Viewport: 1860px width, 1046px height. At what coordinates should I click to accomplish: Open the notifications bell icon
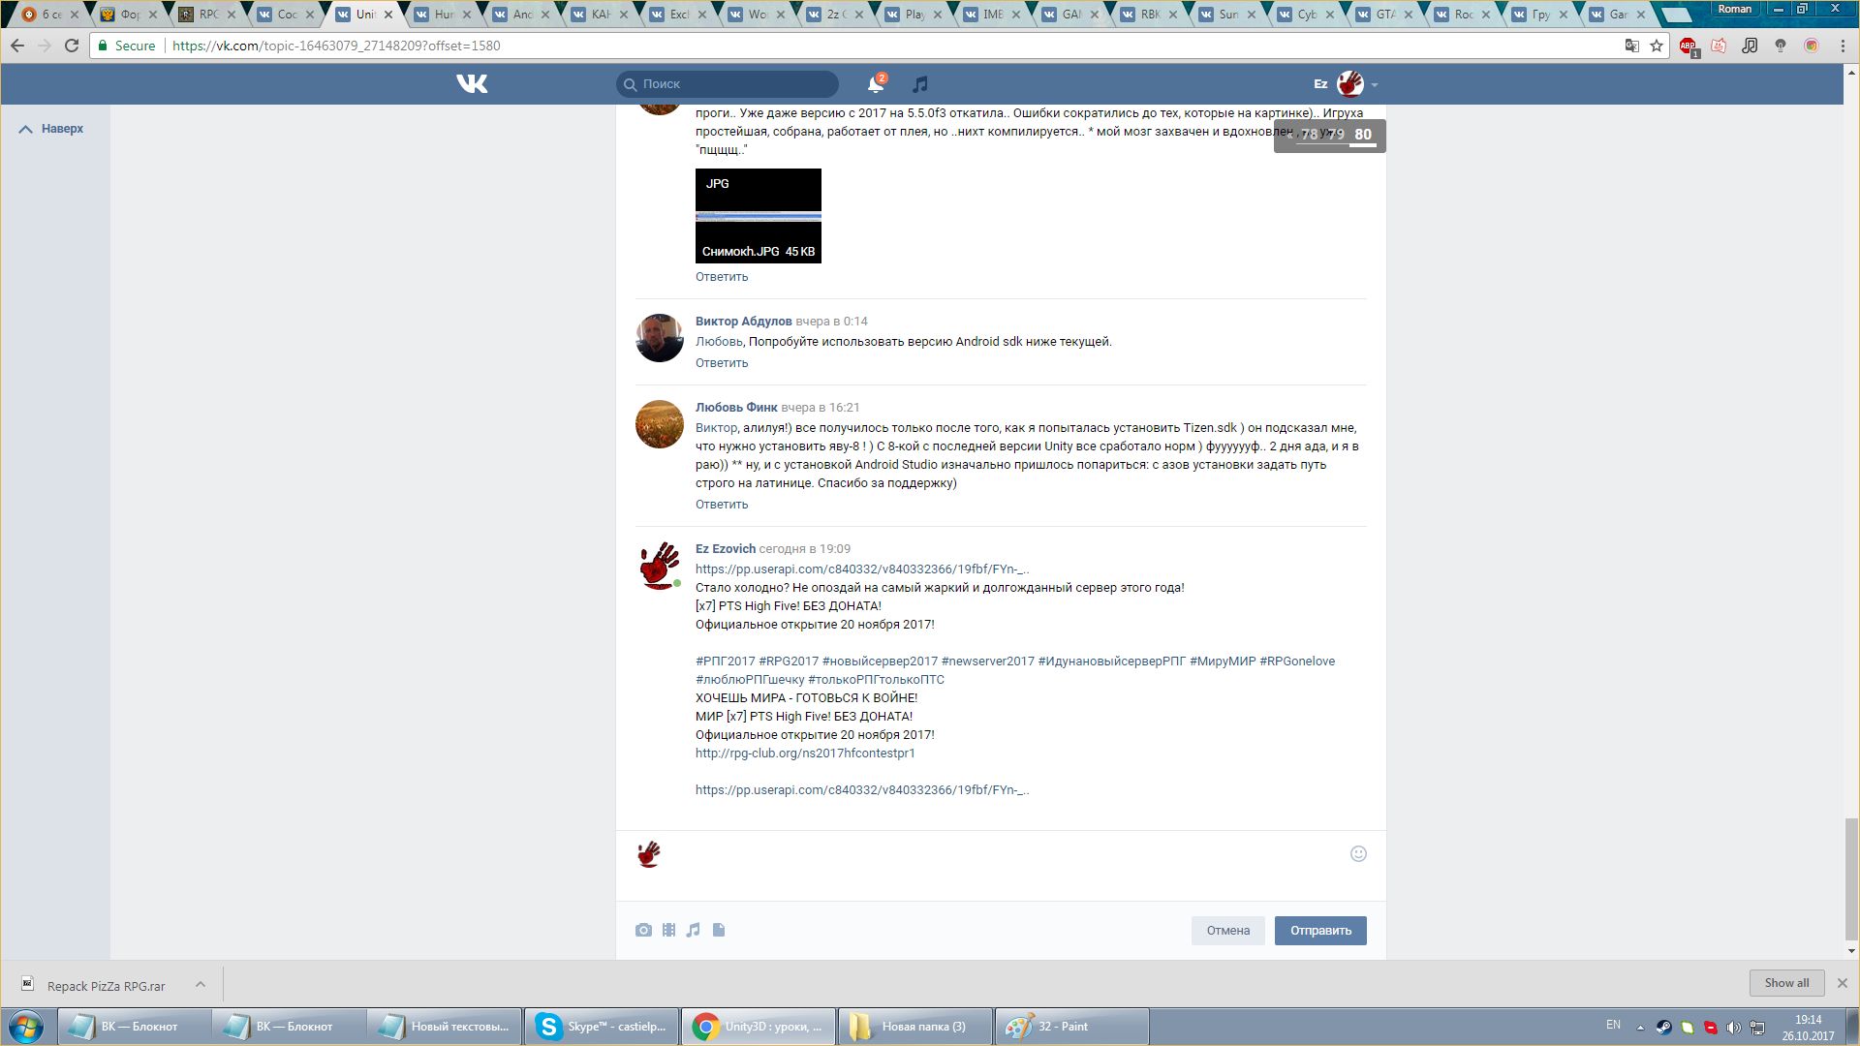coord(875,84)
